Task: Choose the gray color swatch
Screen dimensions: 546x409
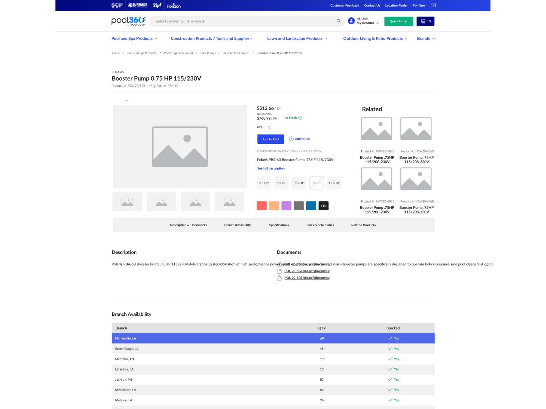Action: 299,206
